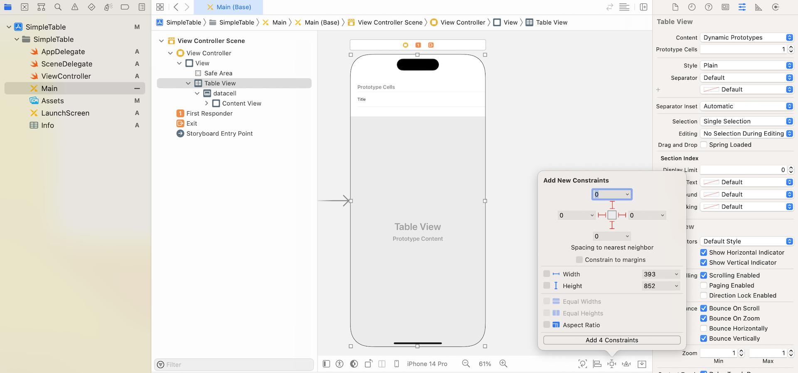
Task: Toggle the Add New Constraints pin icon
Action: 612,364
